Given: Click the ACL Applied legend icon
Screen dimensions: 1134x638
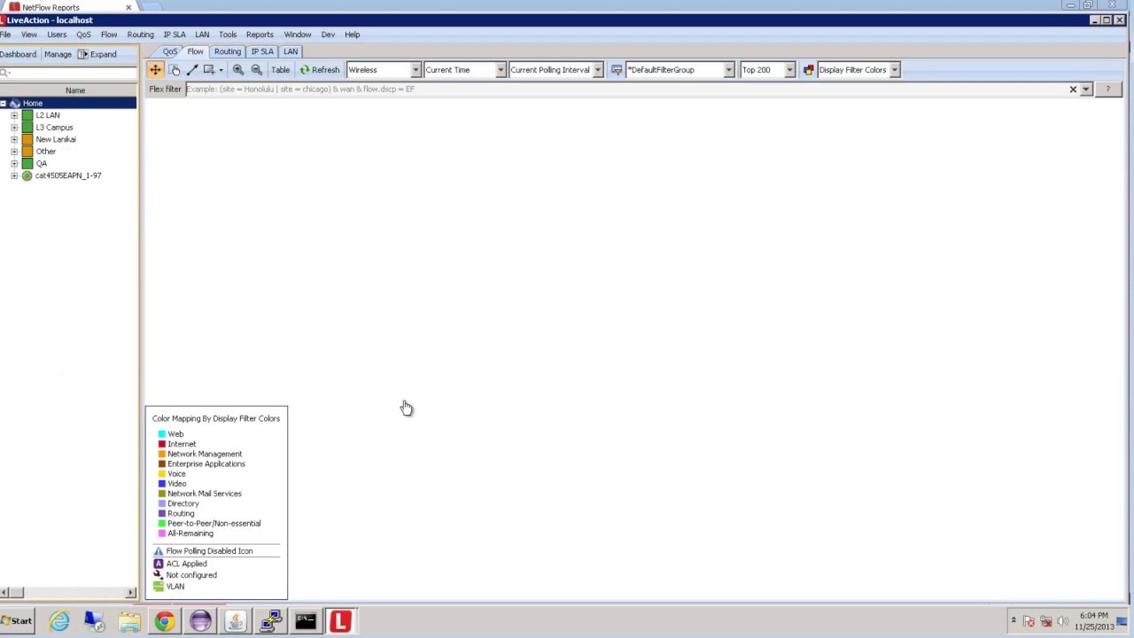Looking at the screenshot, I should [x=159, y=564].
